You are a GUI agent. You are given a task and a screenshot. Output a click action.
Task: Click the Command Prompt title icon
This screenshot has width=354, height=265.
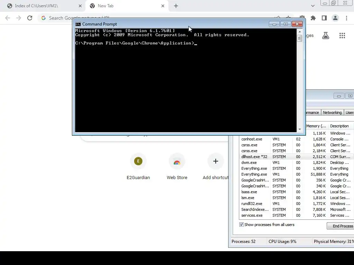point(78,24)
